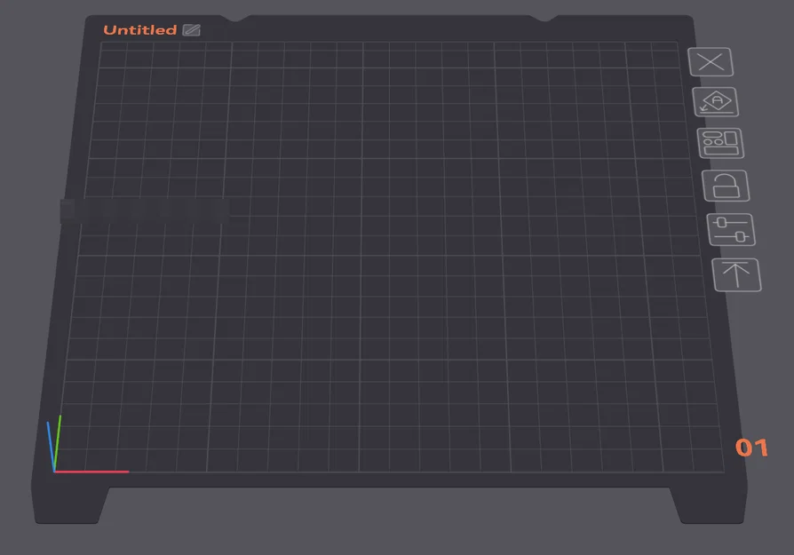Select the Untitled plate name
This screenshot has width=794, height=555.
(140, 30)
